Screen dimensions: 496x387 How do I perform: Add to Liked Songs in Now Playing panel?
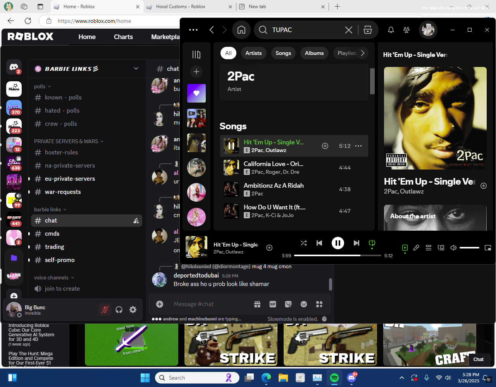(484, 186)
